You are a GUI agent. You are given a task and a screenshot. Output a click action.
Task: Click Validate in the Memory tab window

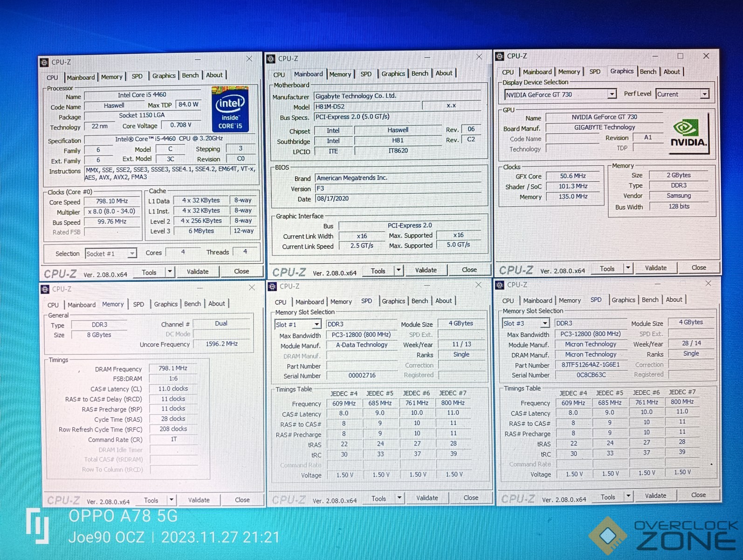pyautogui.click(x=199, y=500)
